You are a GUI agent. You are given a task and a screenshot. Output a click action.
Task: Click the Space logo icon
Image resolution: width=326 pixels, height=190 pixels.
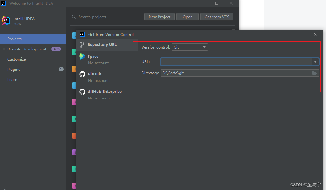82,57
